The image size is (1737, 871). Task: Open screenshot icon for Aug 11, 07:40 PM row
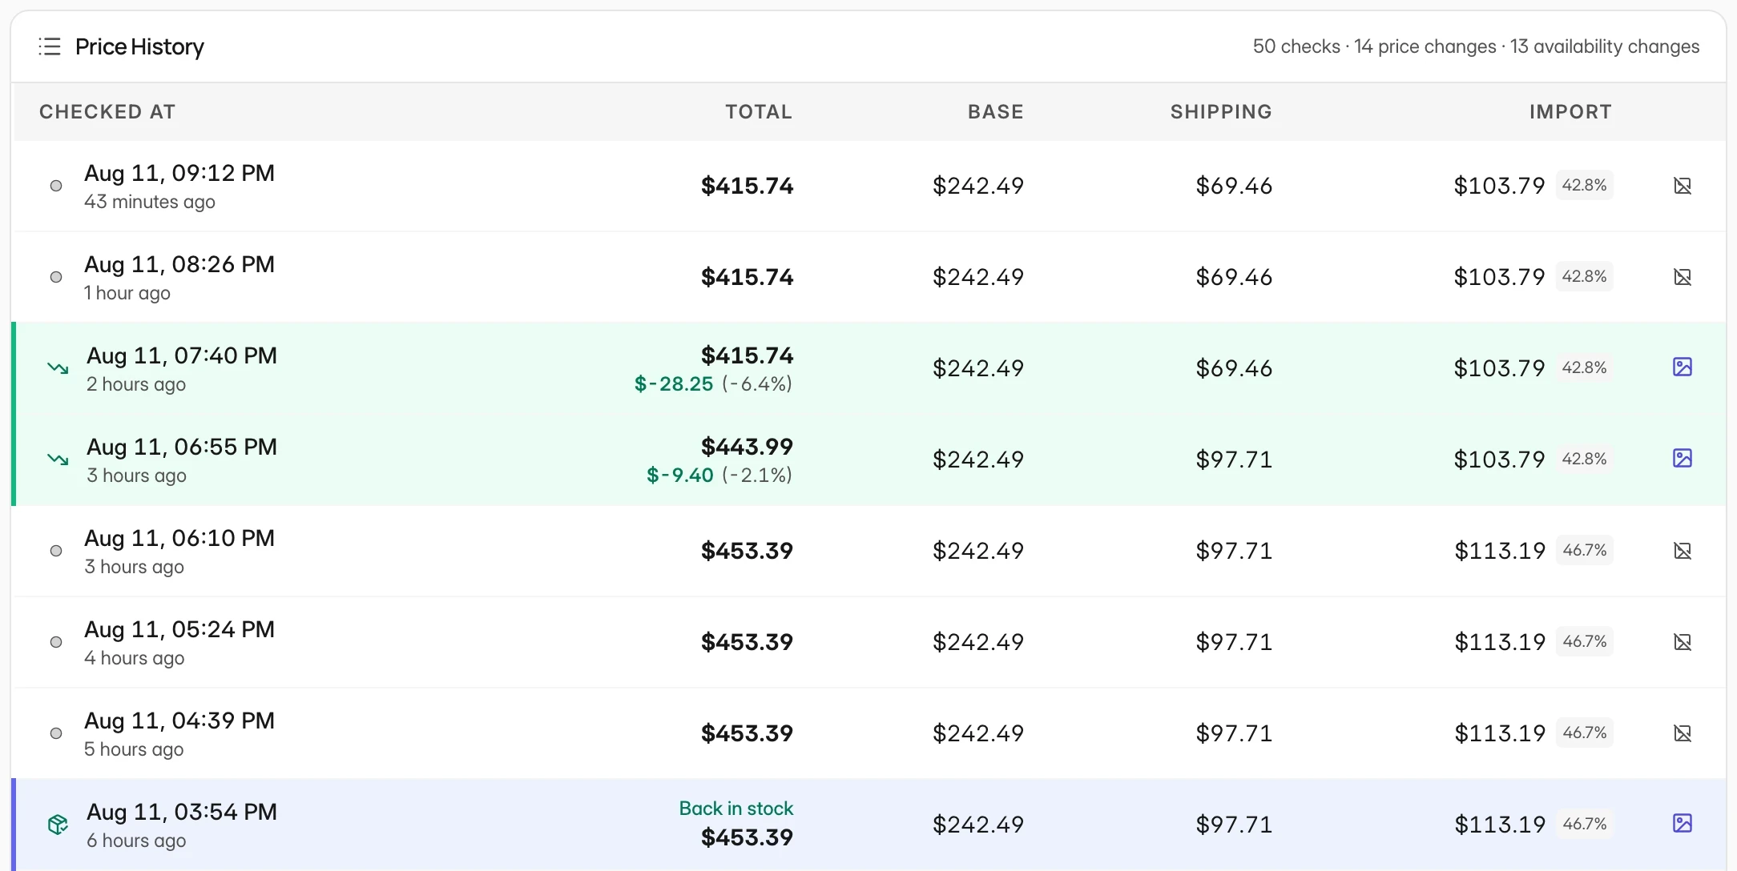point(1683,367)
